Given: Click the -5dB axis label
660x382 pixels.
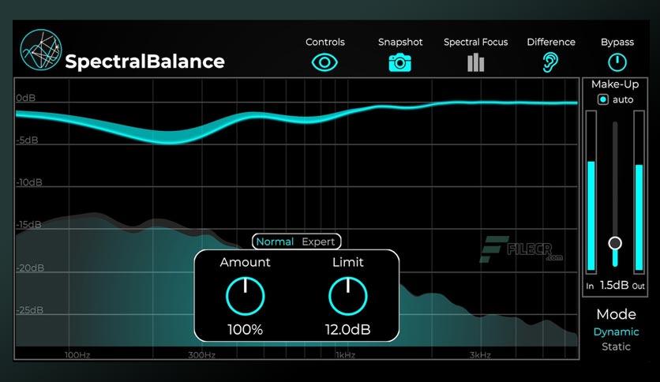Looking at the screenshot, I should 27,140.
